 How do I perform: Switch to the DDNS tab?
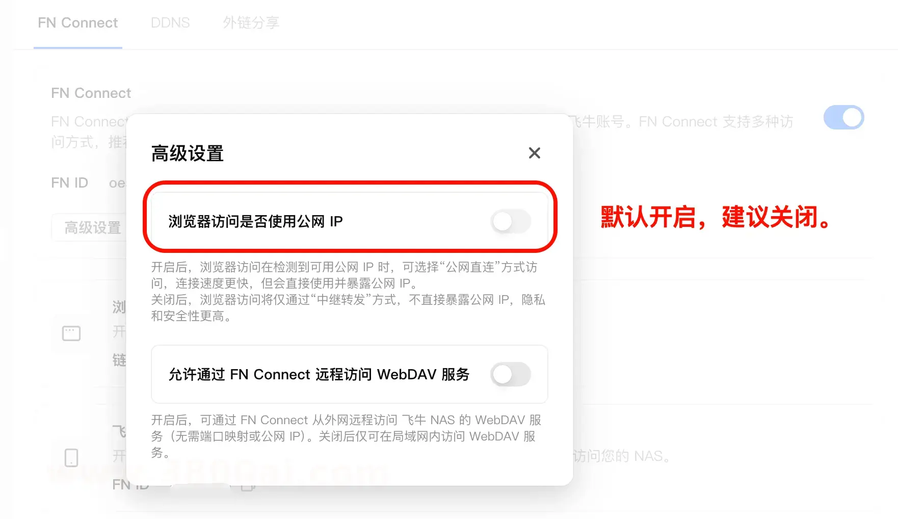(170, 23)
